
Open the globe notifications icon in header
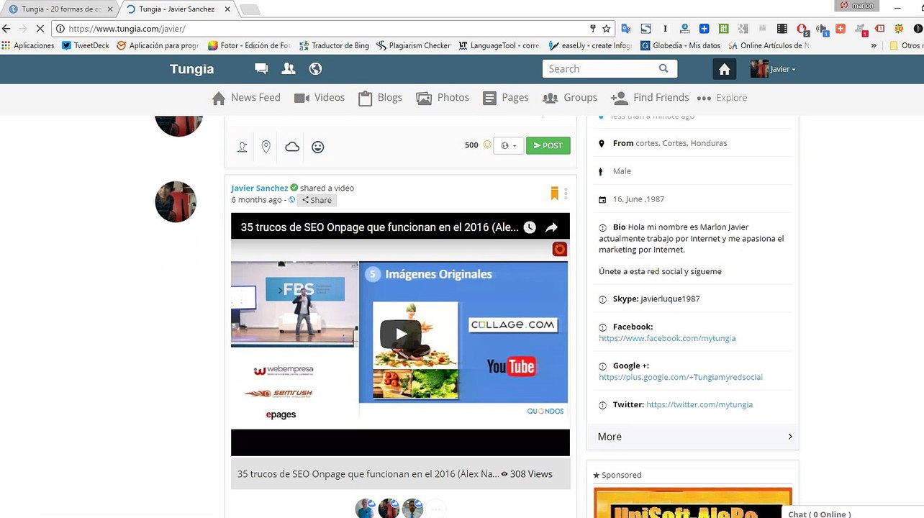coord(315,69)
